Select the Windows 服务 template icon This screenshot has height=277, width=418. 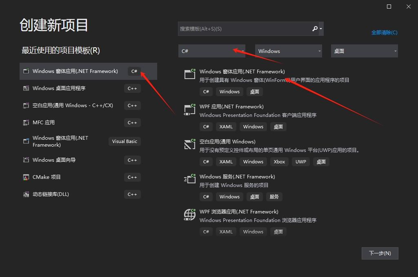(190, 179)
